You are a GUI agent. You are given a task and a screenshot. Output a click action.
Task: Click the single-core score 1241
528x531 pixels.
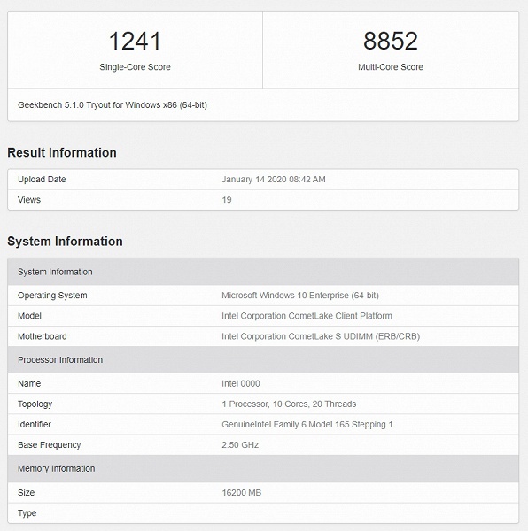click(135, 41)
